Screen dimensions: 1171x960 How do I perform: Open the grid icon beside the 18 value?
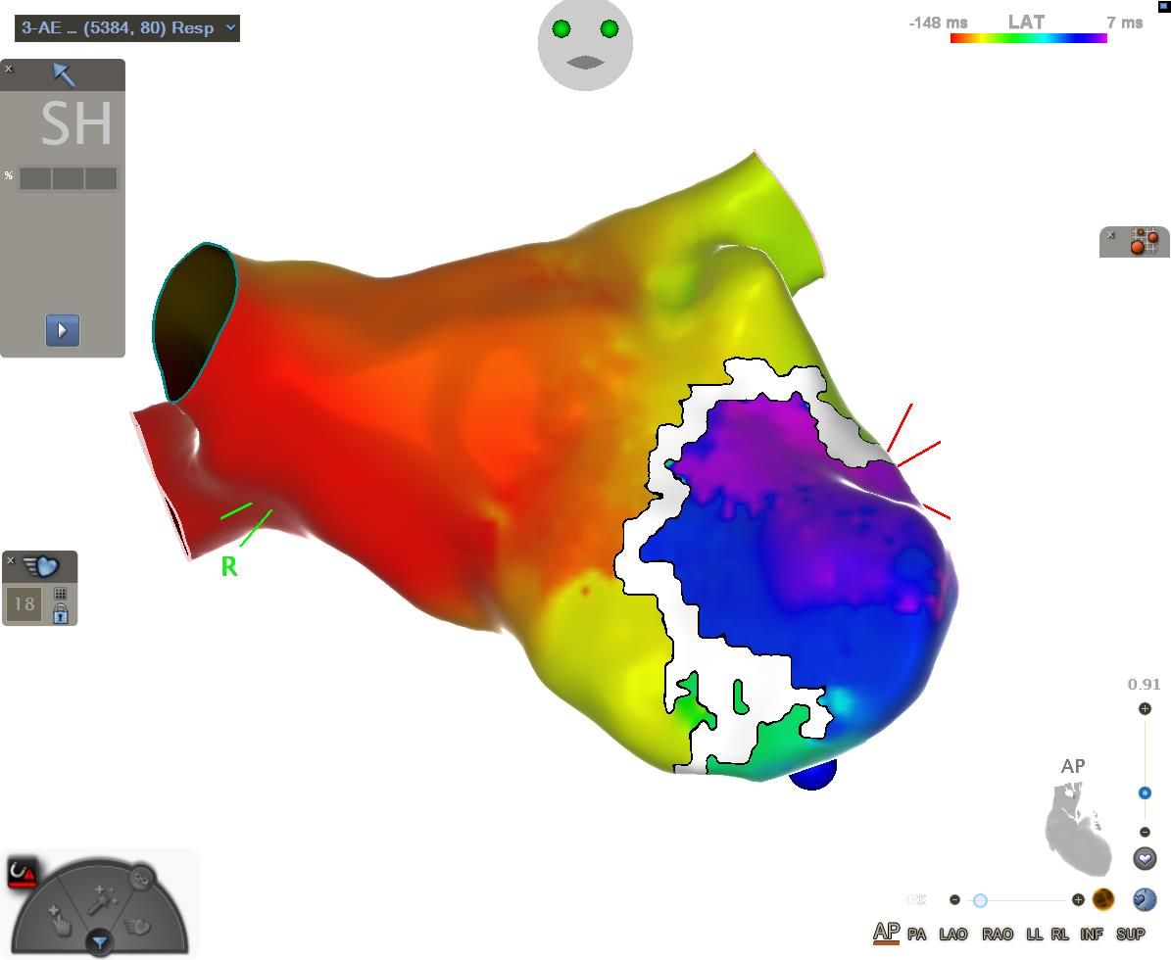point(61,594)
